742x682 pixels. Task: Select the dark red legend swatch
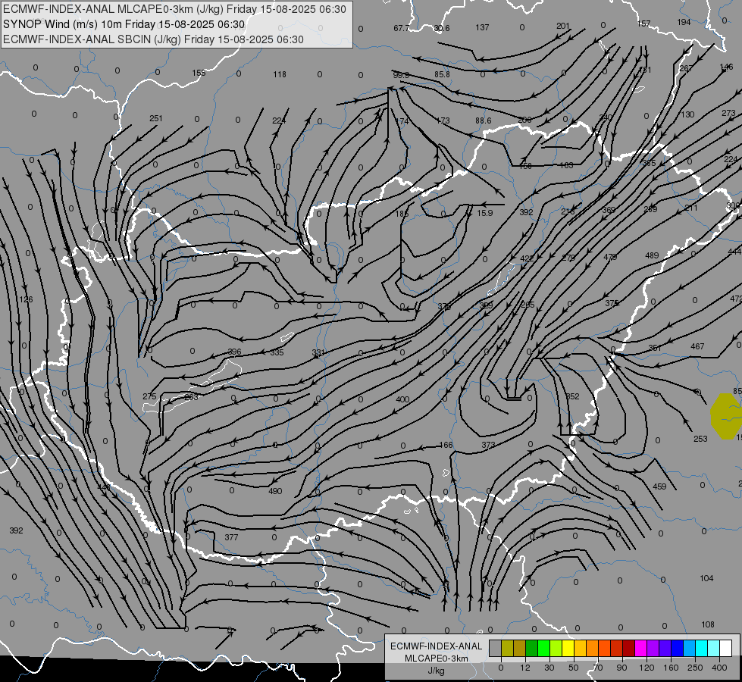(628, 649)
